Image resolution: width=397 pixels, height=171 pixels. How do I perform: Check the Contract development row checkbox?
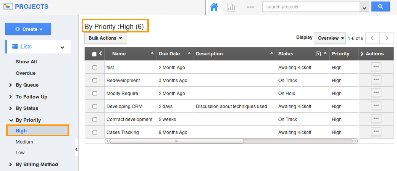(95, 119)
